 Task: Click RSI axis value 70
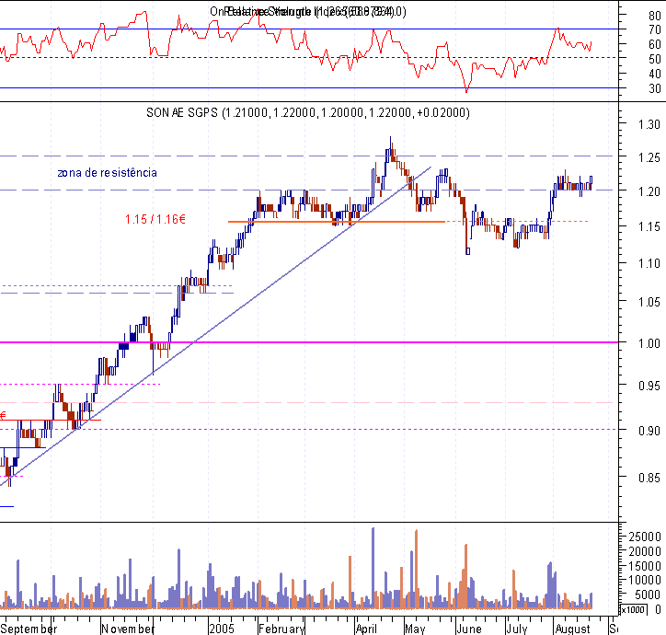click(x=655, y=29)
